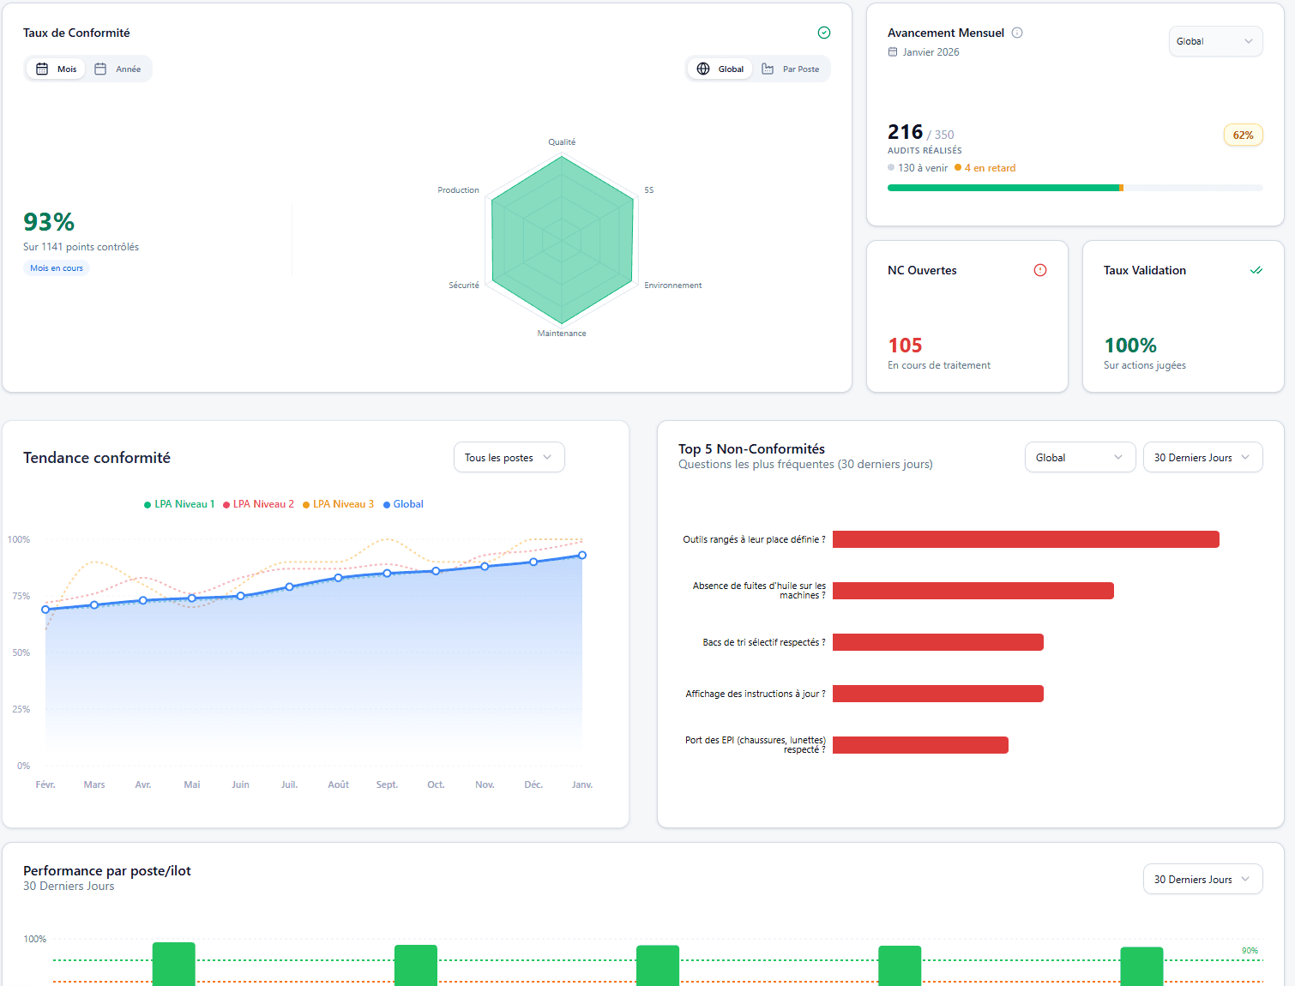Click the 62% percentage badge
Viewport: 1295px width, 986px height.
[1243, 135]
